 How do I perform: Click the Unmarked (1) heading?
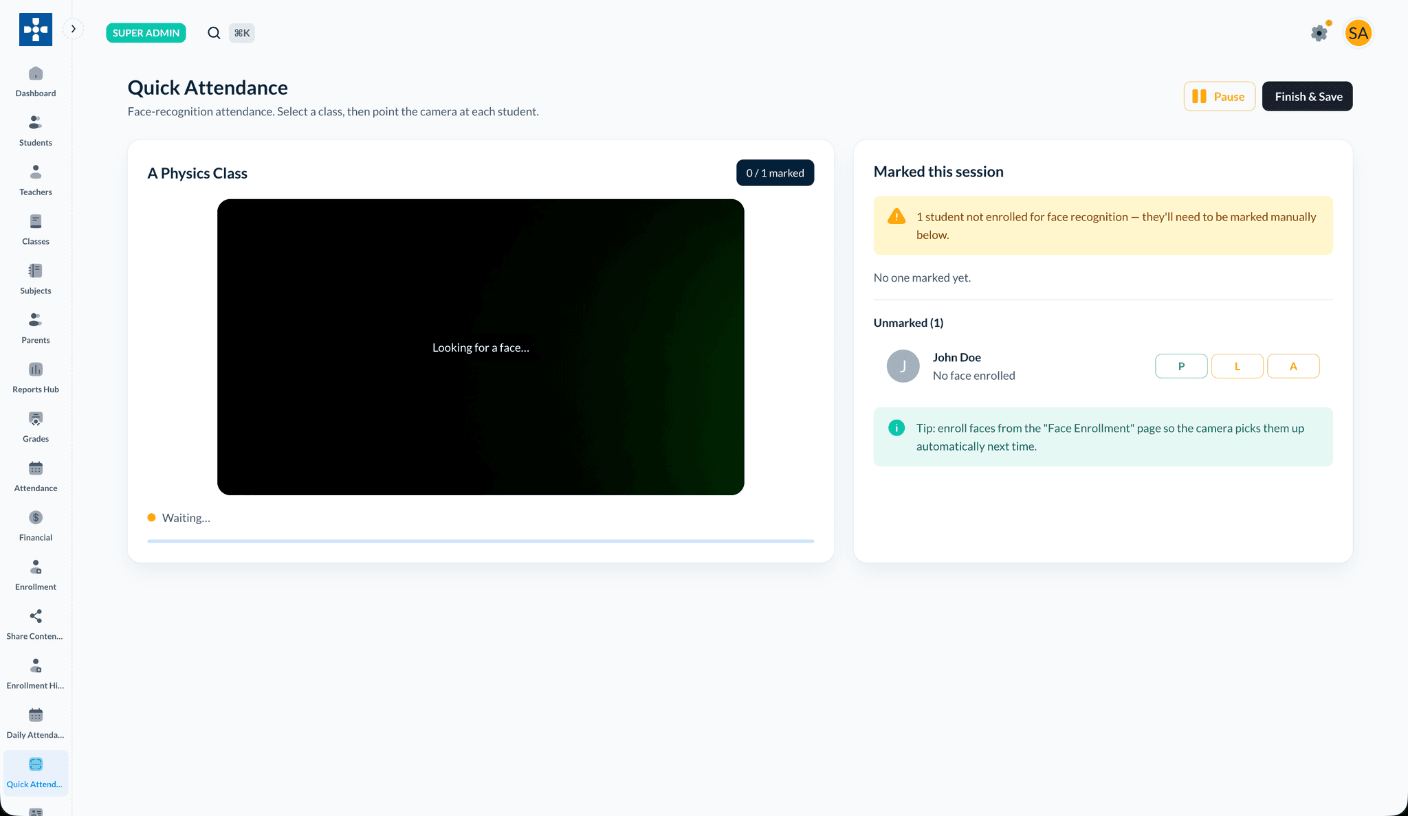click(x=908, y=323)
